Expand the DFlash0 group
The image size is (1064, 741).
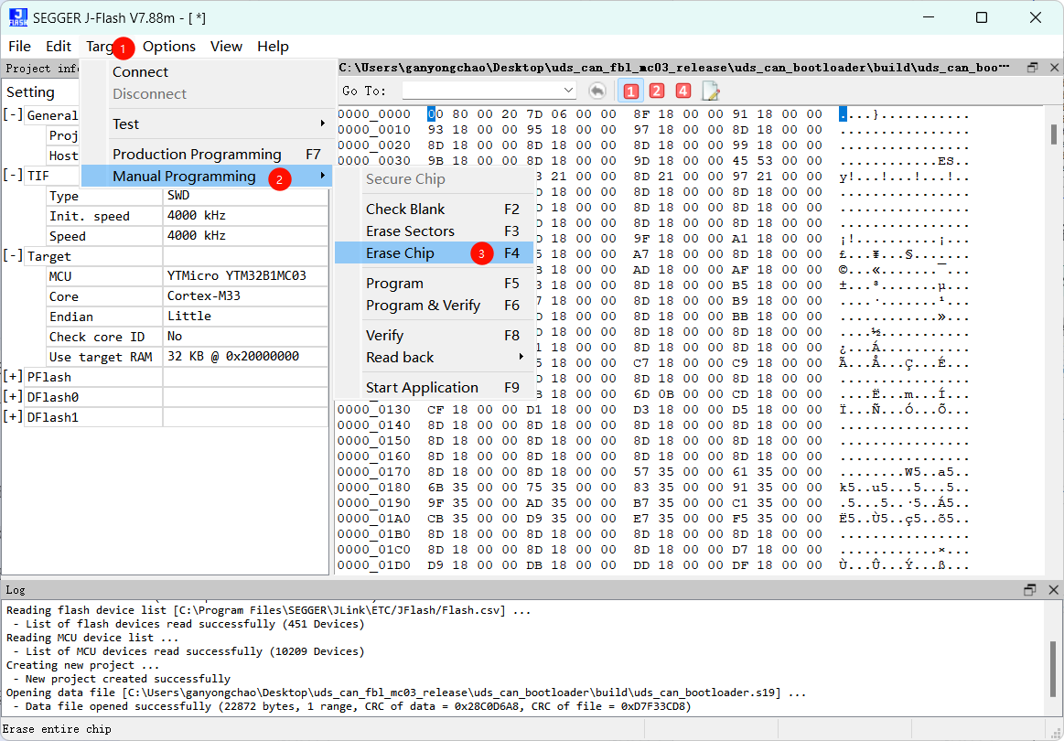13,397
